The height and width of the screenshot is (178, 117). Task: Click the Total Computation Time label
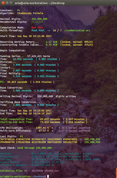(17, 119)
